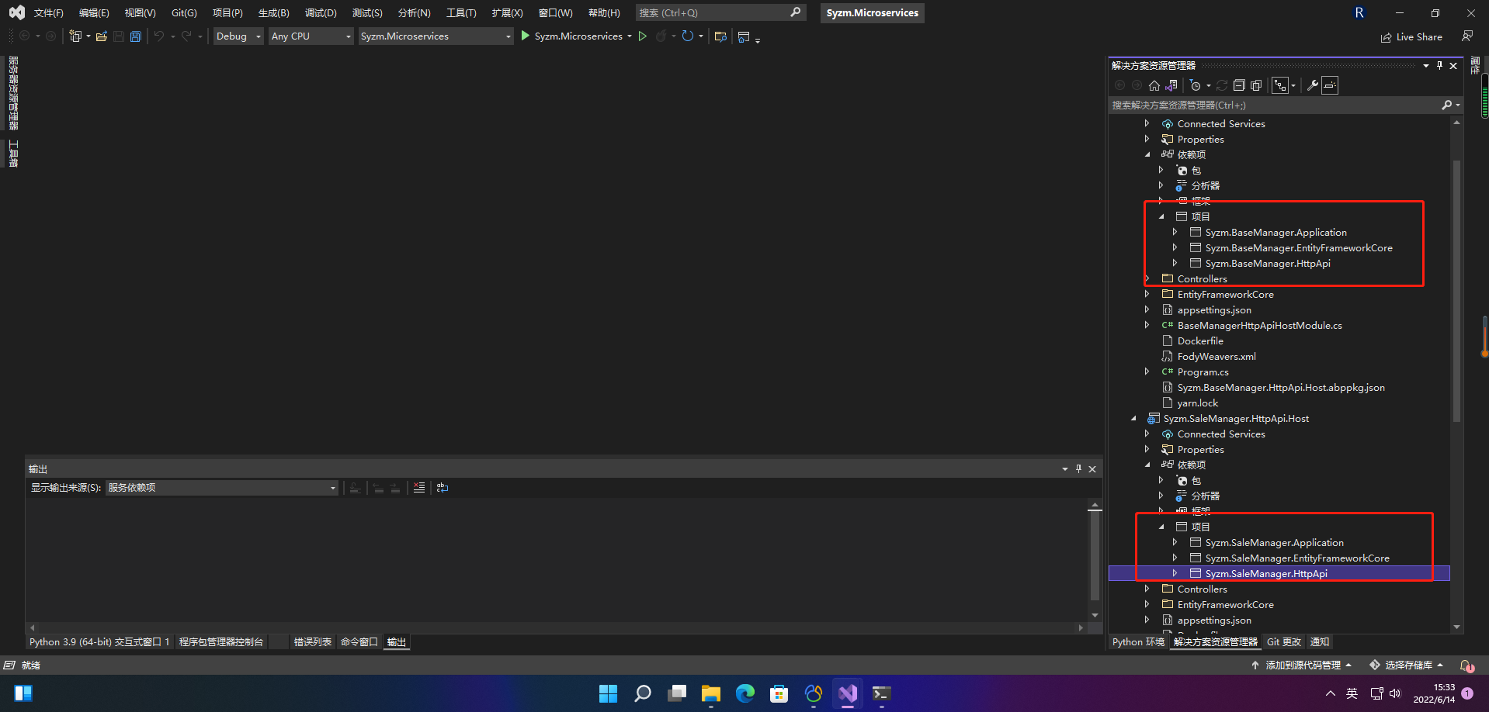The image size is (1489, 712).
Task: Open the Syzm.Microservices startup project dropdown
Action: tap(436, 36)
